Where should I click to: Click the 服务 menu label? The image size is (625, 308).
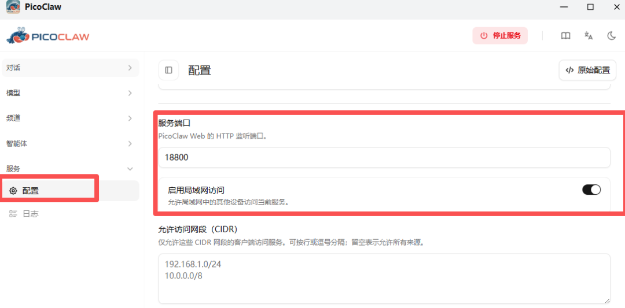click(13, 169)
